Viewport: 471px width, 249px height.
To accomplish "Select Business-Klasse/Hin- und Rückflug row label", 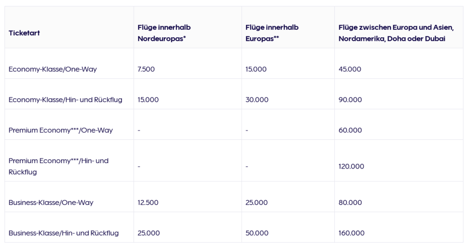I will [63, 233].
